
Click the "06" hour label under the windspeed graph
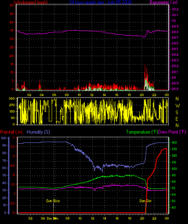coord(54,95)
